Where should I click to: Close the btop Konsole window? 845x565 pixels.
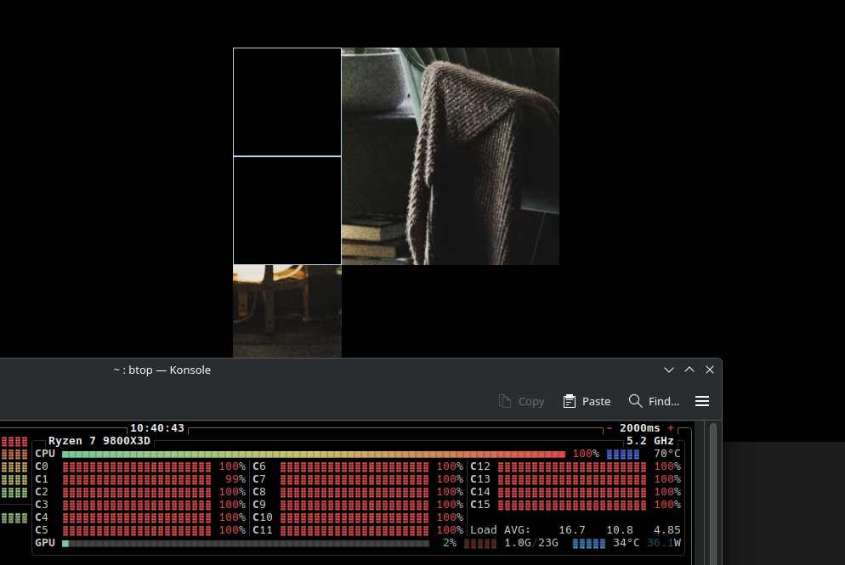(x=710, y=370)
